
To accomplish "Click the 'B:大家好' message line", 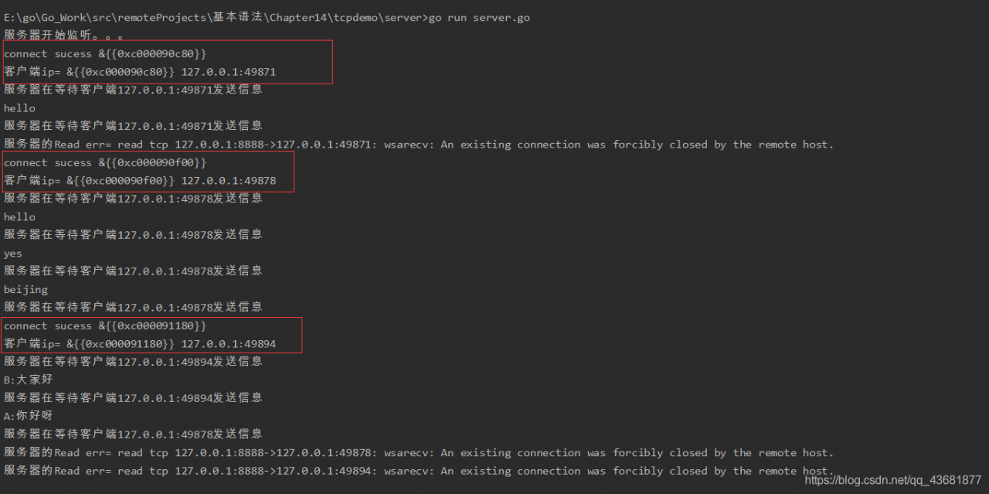I will tap(29, 380).
